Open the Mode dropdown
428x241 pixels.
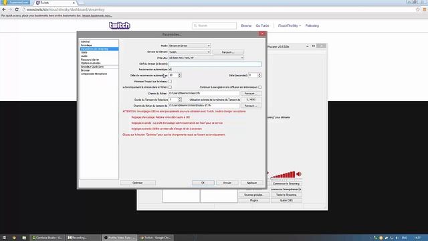coord(189,46)
